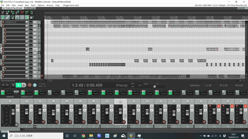
Task: Click the folder icon on track 13
Action: pyautogui.click(x=39, y=69)
